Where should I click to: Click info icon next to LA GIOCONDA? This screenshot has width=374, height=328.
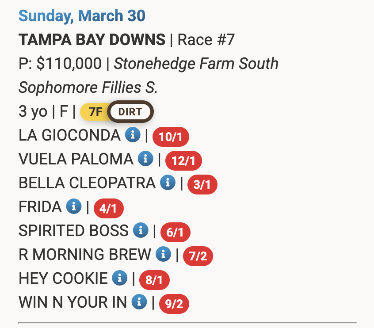[x=133, y=135]
